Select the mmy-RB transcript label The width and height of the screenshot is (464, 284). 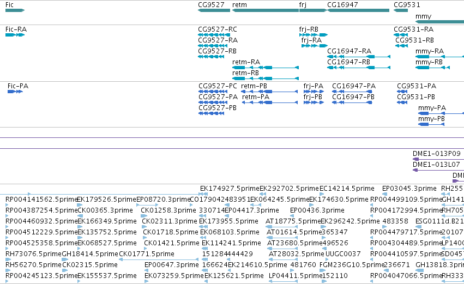429,62
